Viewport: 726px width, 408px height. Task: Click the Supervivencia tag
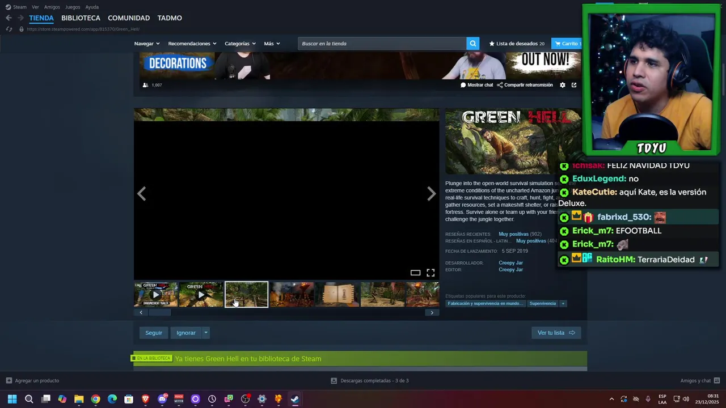(543, 304)
